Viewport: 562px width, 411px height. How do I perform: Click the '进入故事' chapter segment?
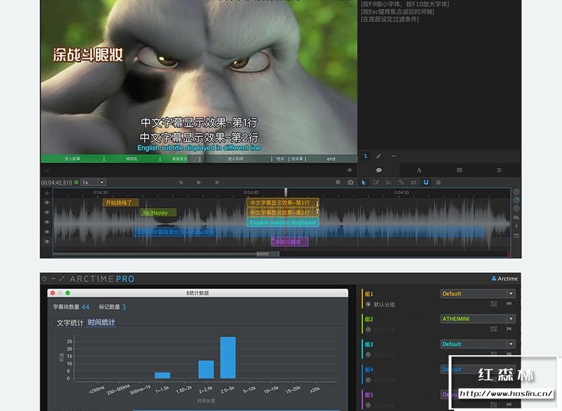[x=73, y=159]
